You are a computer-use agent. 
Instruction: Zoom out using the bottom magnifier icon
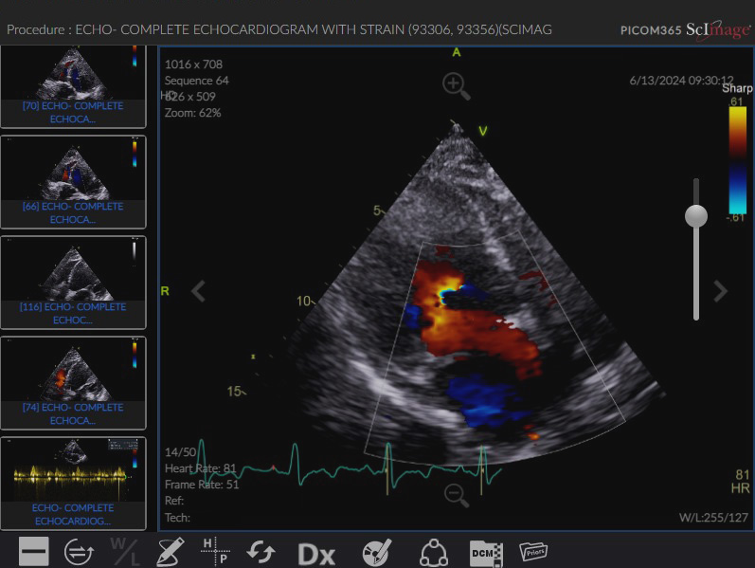456,494
